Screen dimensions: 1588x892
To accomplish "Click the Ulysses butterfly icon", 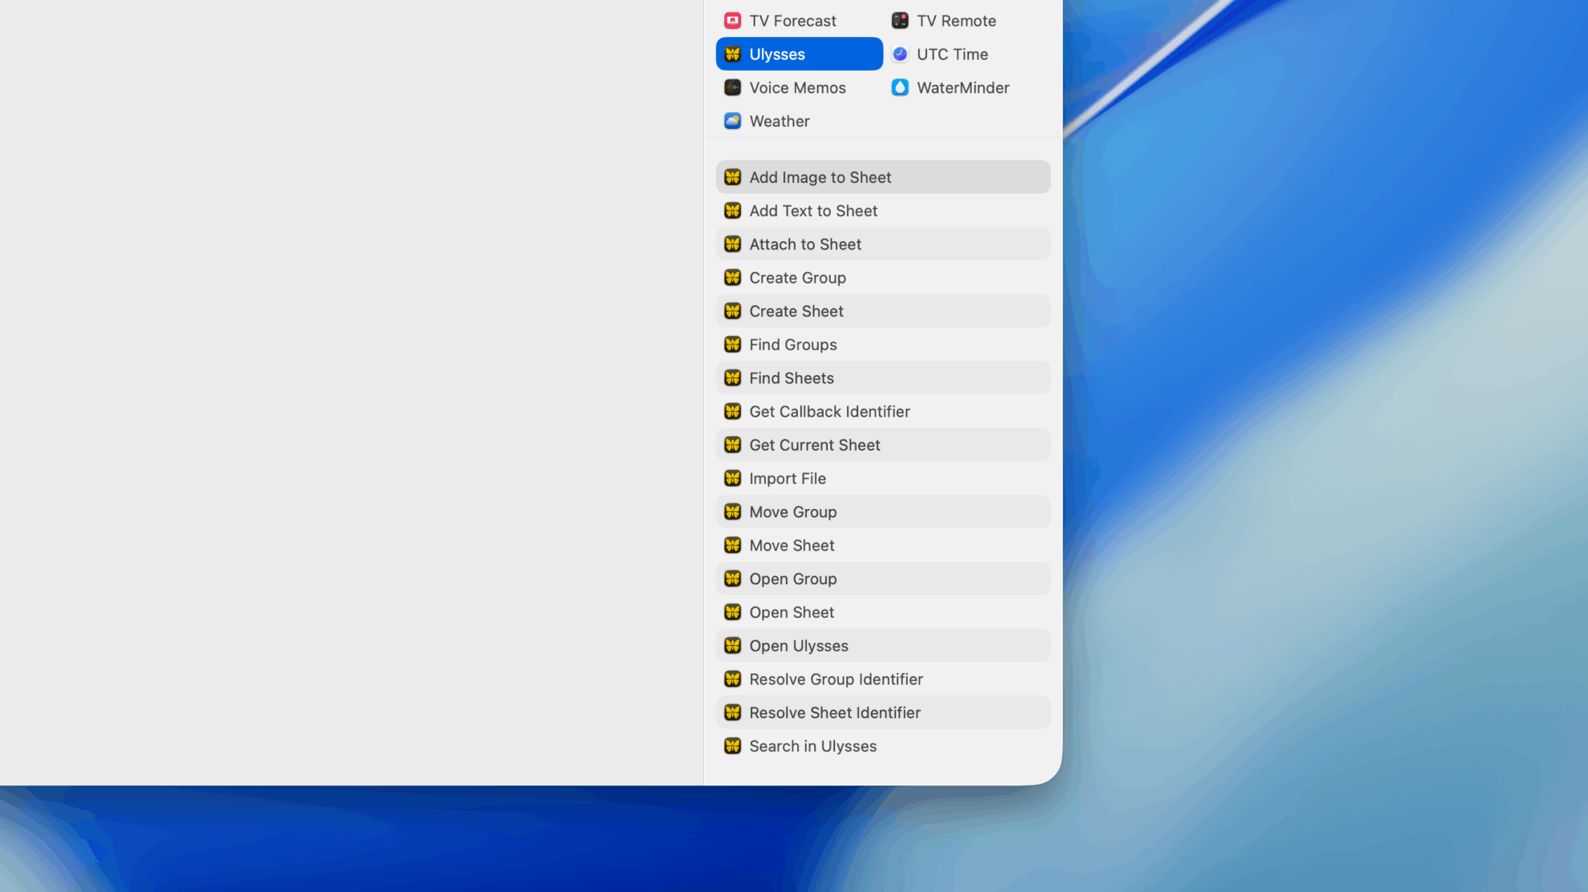I will pyautogui.click(x=731, y=54).
